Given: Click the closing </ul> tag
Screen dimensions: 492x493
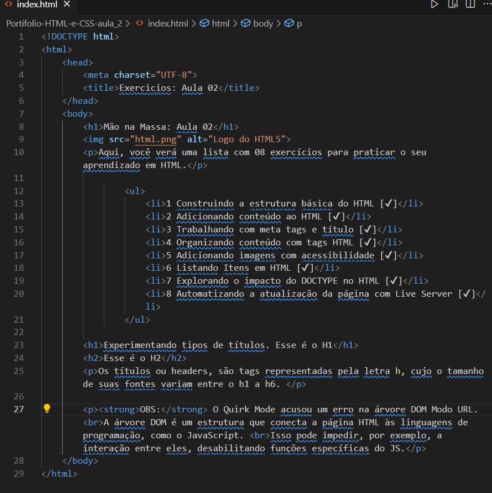Looking at the screenshot, I should [x=138, y=320].
